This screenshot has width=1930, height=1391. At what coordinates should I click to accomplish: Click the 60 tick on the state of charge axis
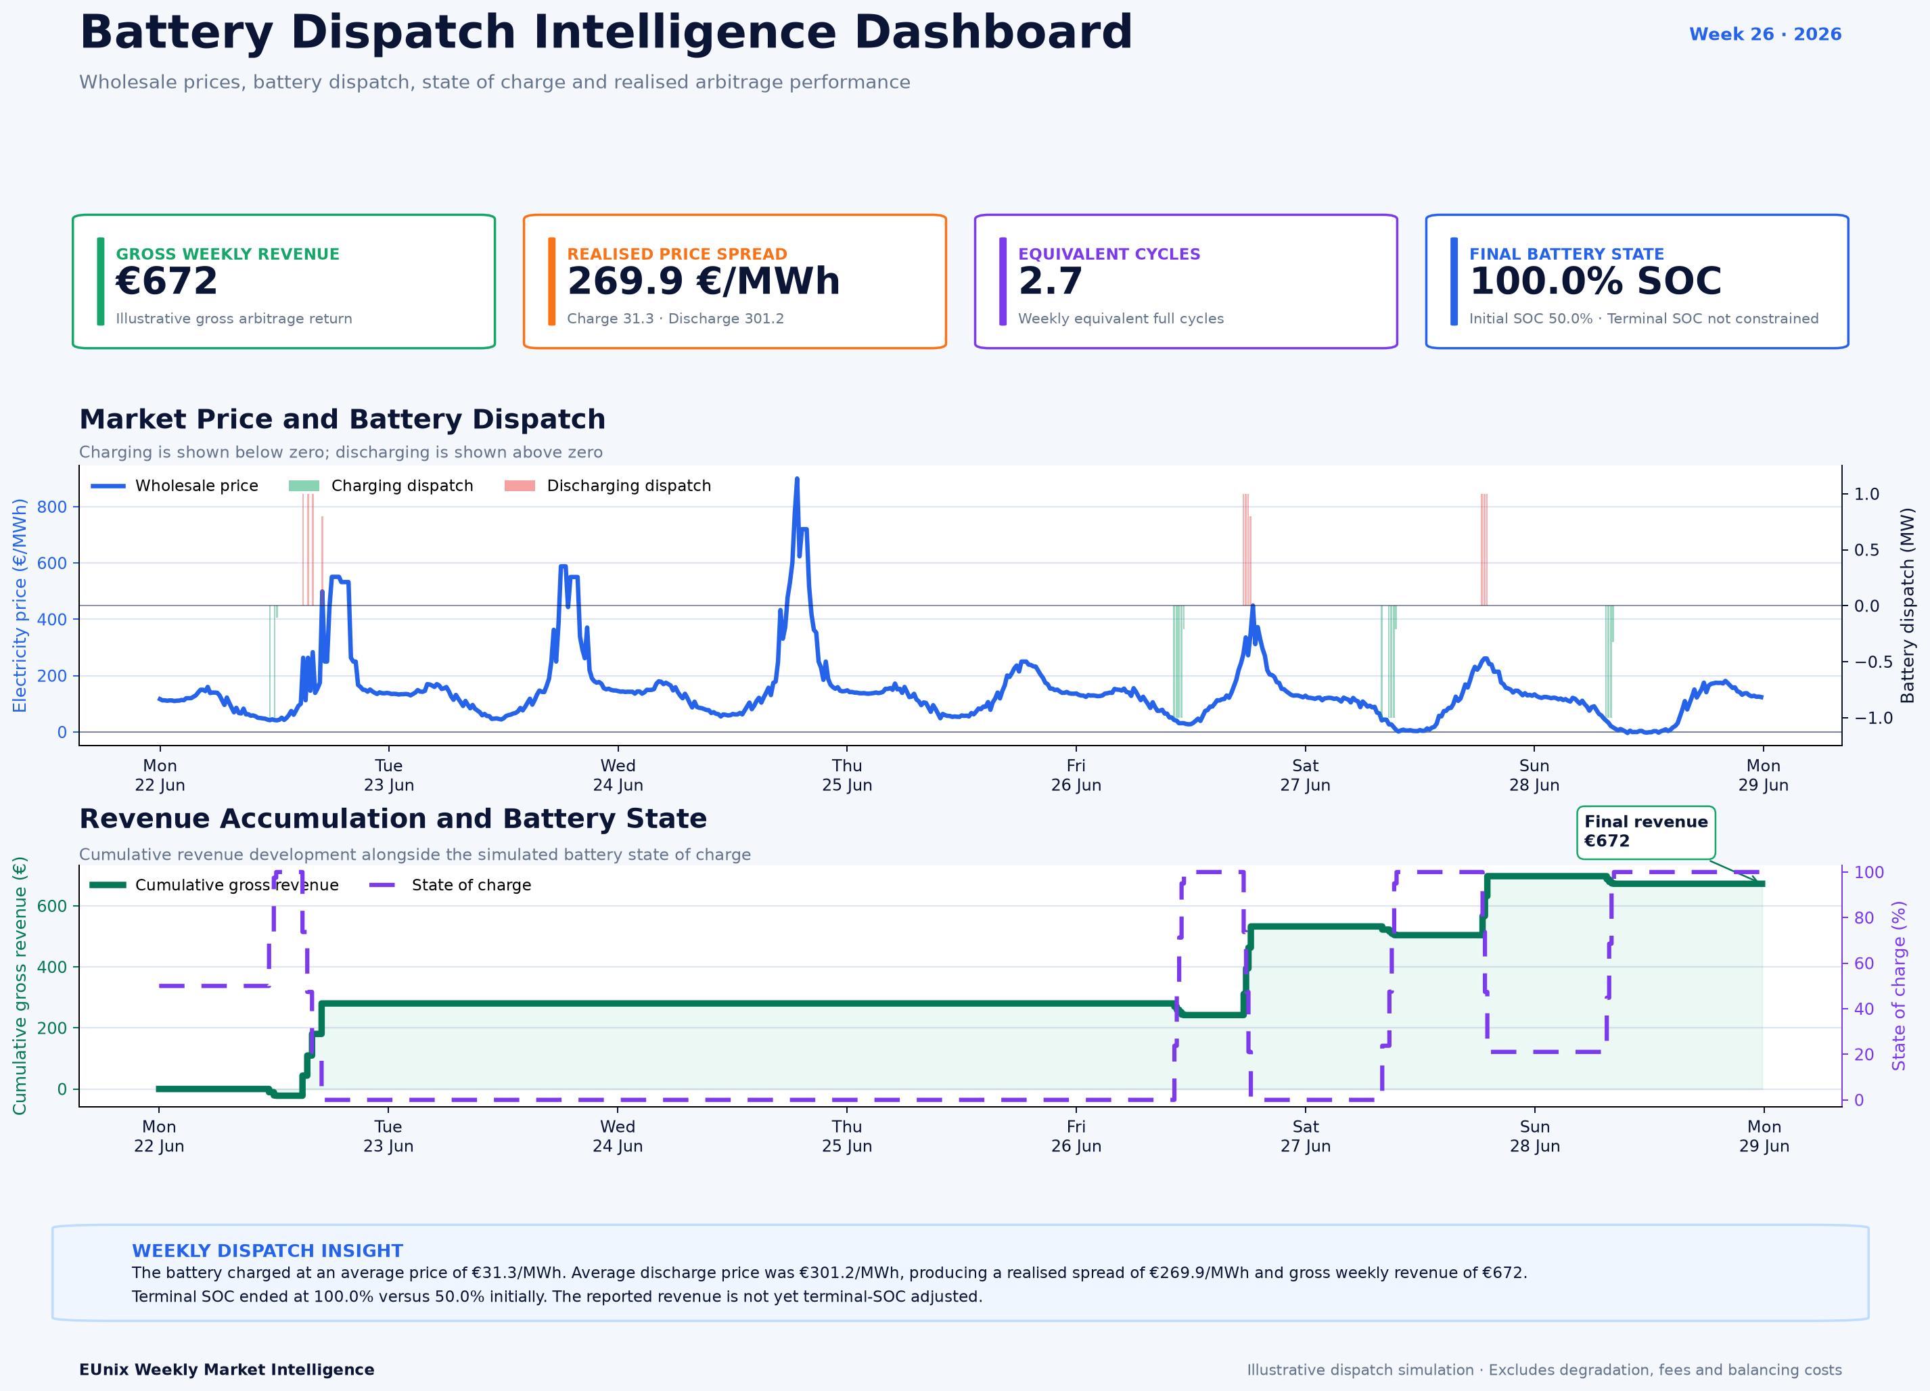point(1864,963)
